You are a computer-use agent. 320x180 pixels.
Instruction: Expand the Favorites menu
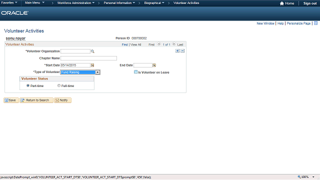tap(9, 3)
